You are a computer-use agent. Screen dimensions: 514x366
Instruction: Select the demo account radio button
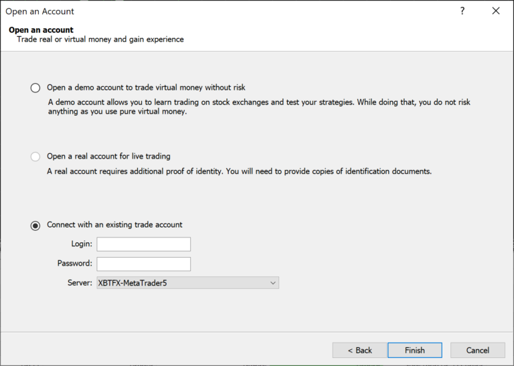pos(35,88)
